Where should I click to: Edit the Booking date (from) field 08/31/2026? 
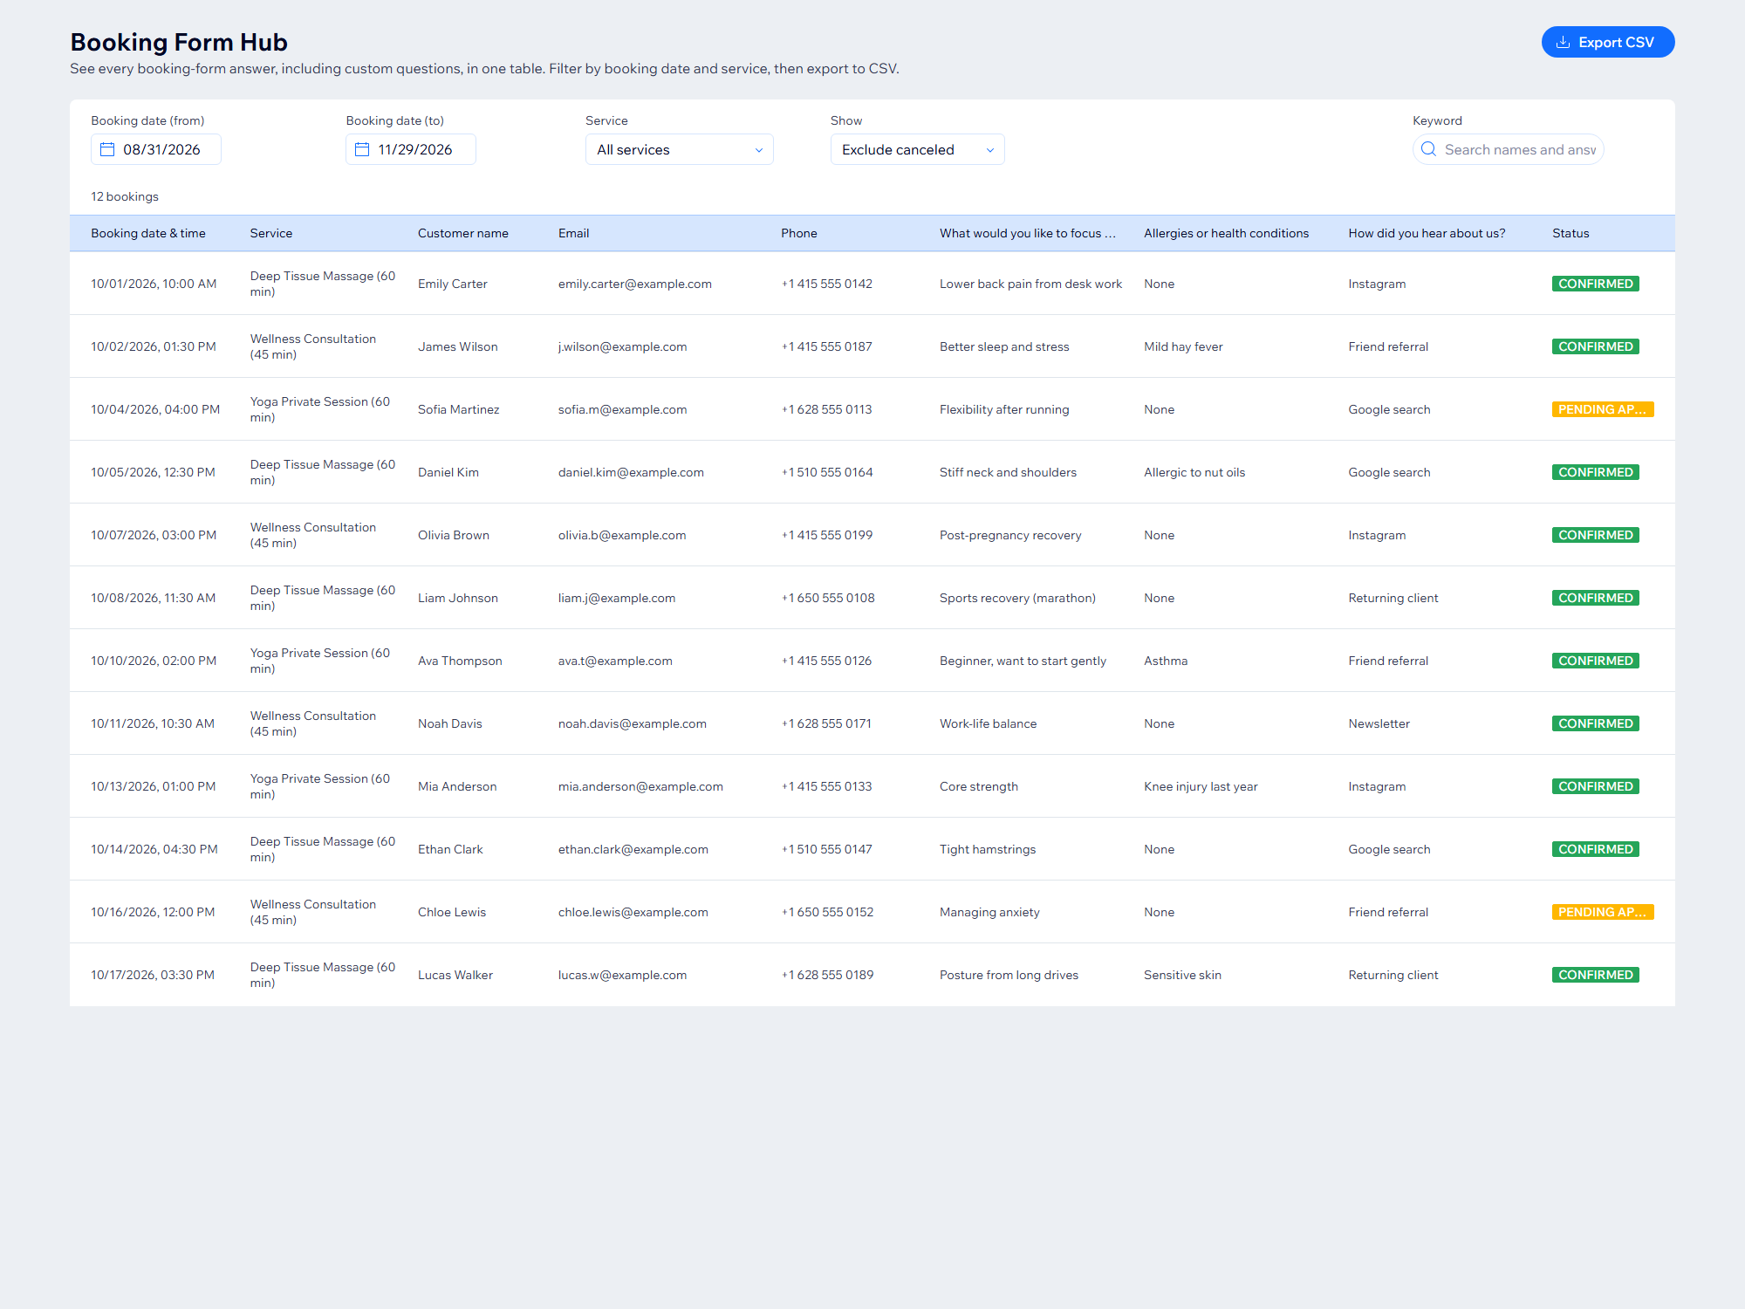(x=156, y=149)
